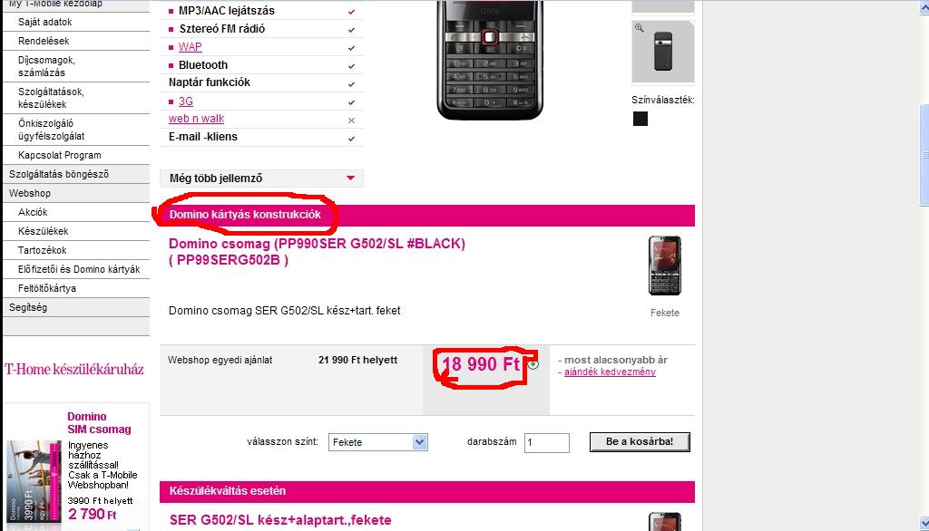
Task: Select the black color swatch under Színválaszték
Action: (641, 119)
